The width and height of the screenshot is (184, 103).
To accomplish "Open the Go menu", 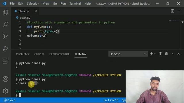I will pos(55,4).
